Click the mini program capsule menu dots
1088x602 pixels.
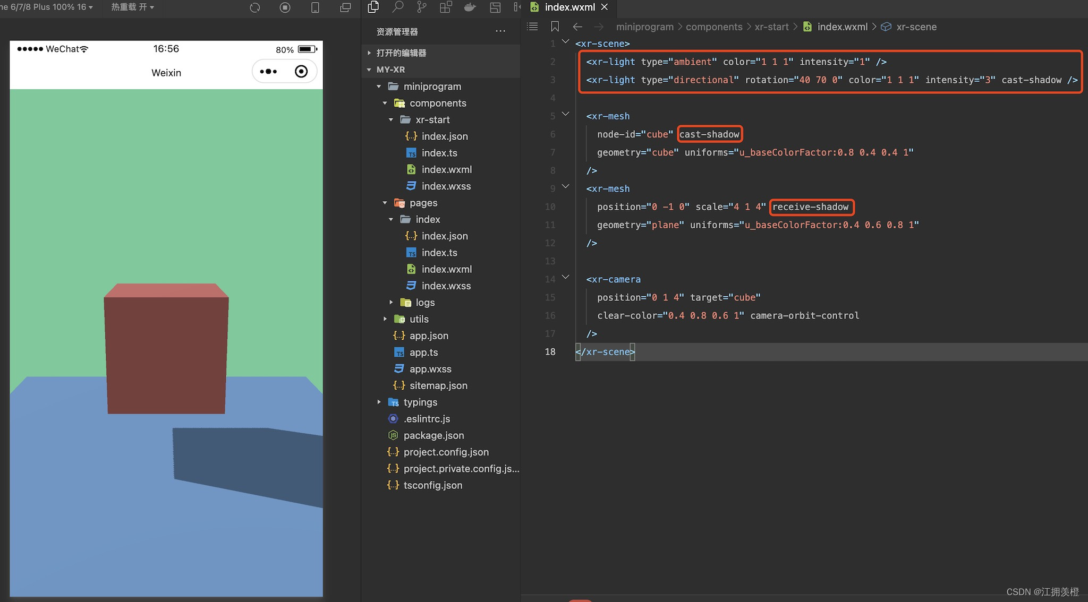[x=268, y=72]
